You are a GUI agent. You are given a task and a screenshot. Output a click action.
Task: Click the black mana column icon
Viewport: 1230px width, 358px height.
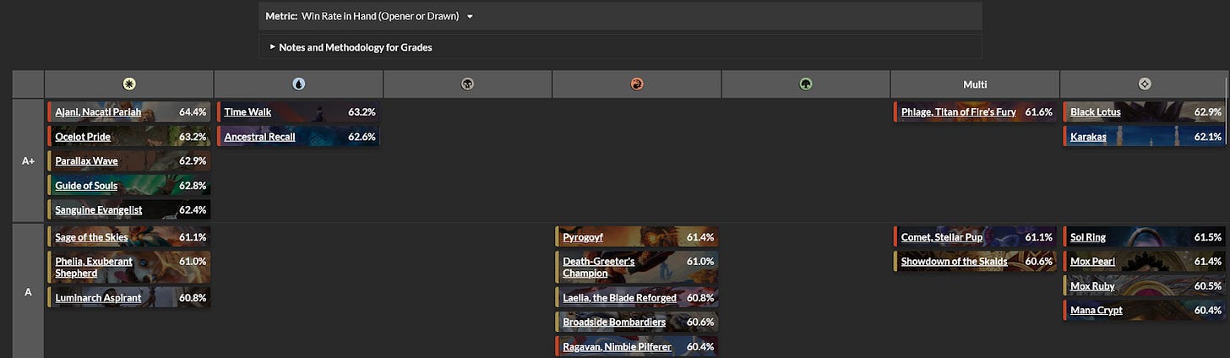pyautogui.click(x=467, y=84)
